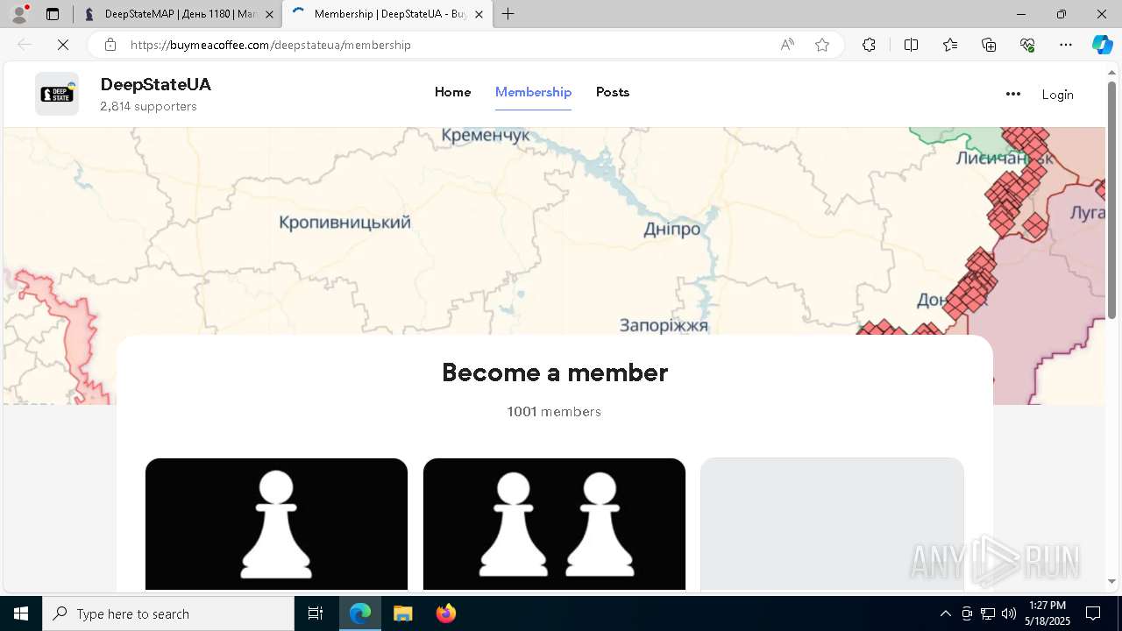The height and width of the screenshot is (631, 1122).
Task: Click the DeepStateUA logo avatar
Action: 57,94
